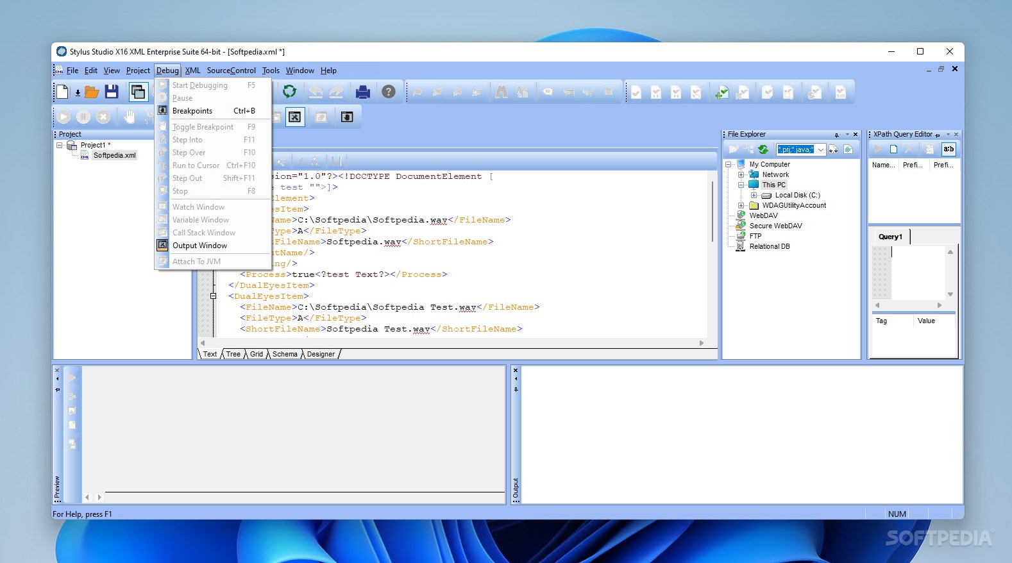The width and height of the screenshot is (1012, 563).
Task: Click the filter asterisks icon in File Explorer
Action: click(x=834, y=149)
